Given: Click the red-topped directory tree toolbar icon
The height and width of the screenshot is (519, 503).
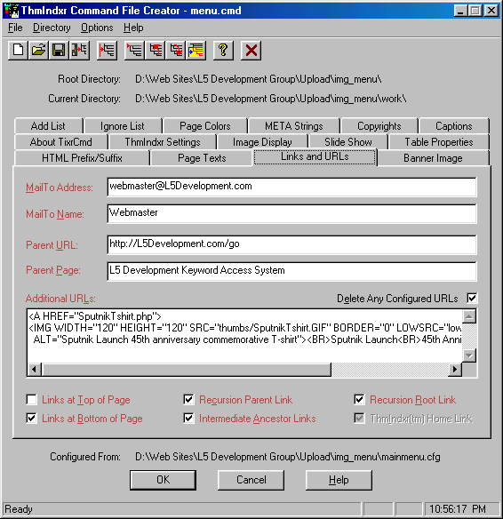Looking at the screenshot, I should (x=134, y=51).
